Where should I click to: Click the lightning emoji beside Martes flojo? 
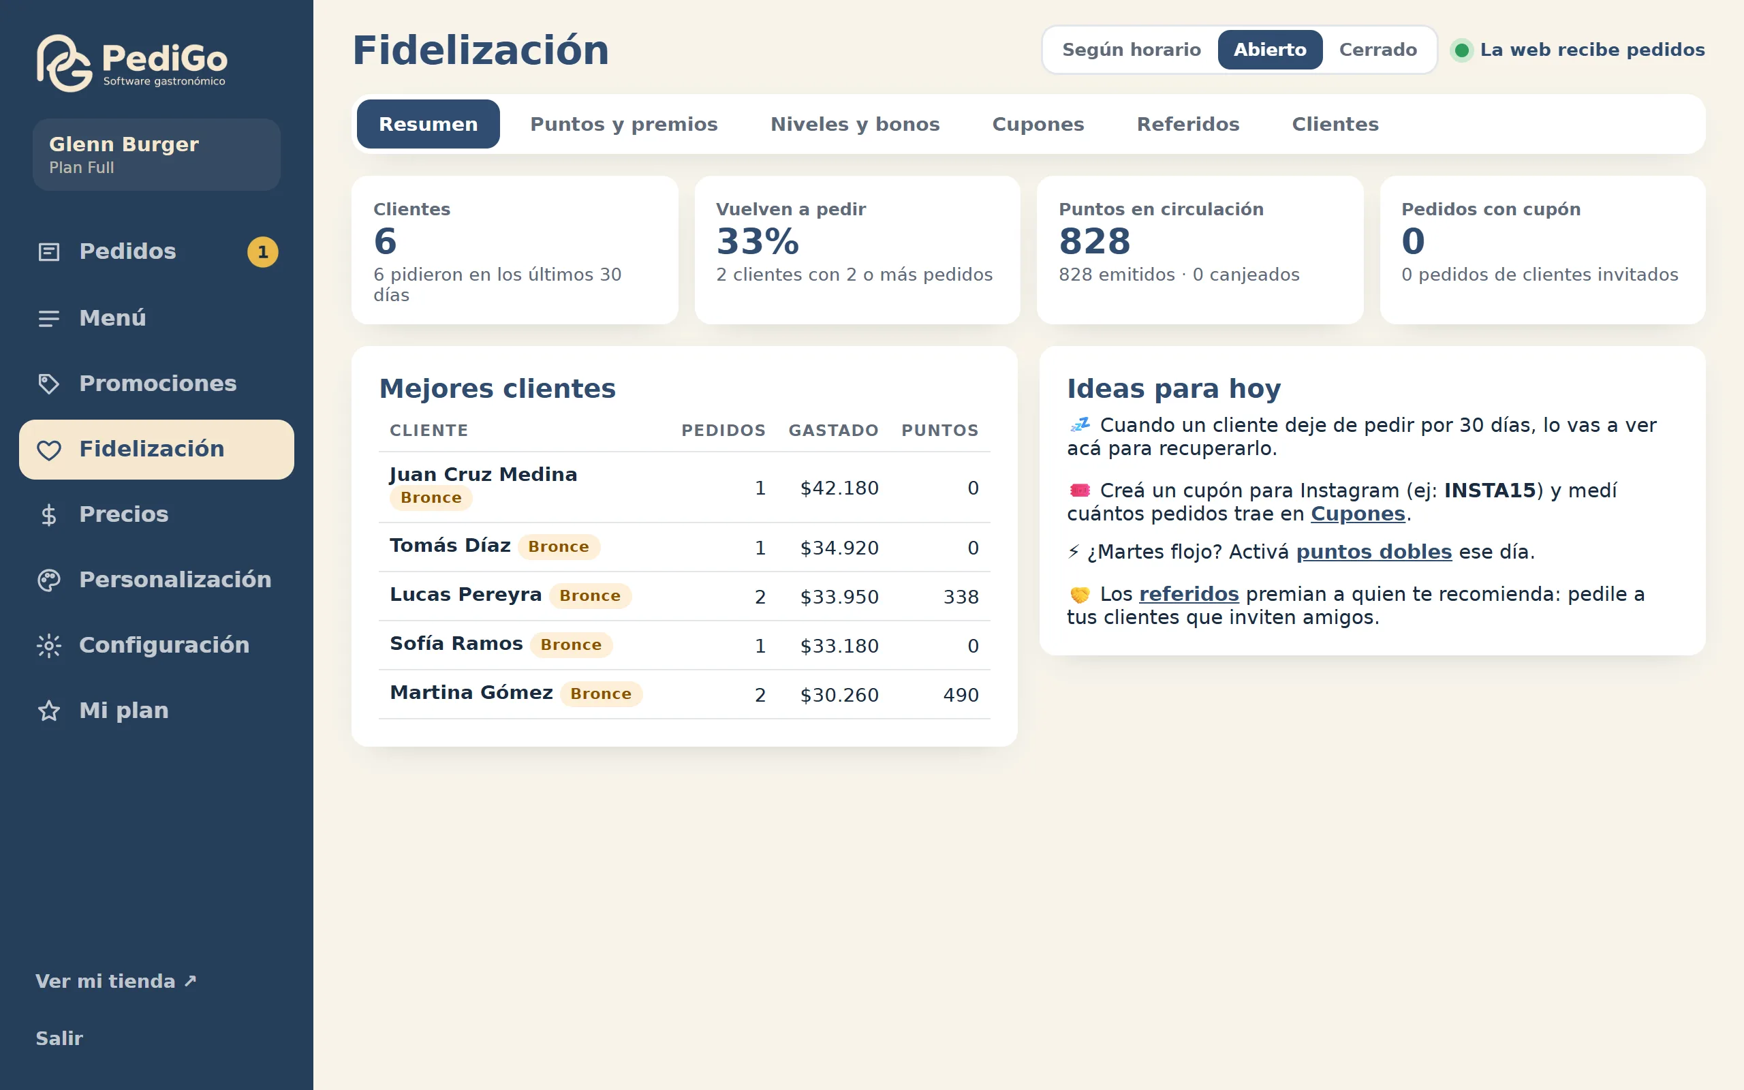pos(1074,552)
